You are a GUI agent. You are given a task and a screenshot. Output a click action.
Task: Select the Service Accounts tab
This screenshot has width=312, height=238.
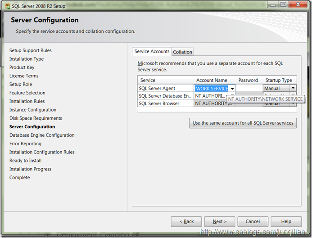coord(152,51)
